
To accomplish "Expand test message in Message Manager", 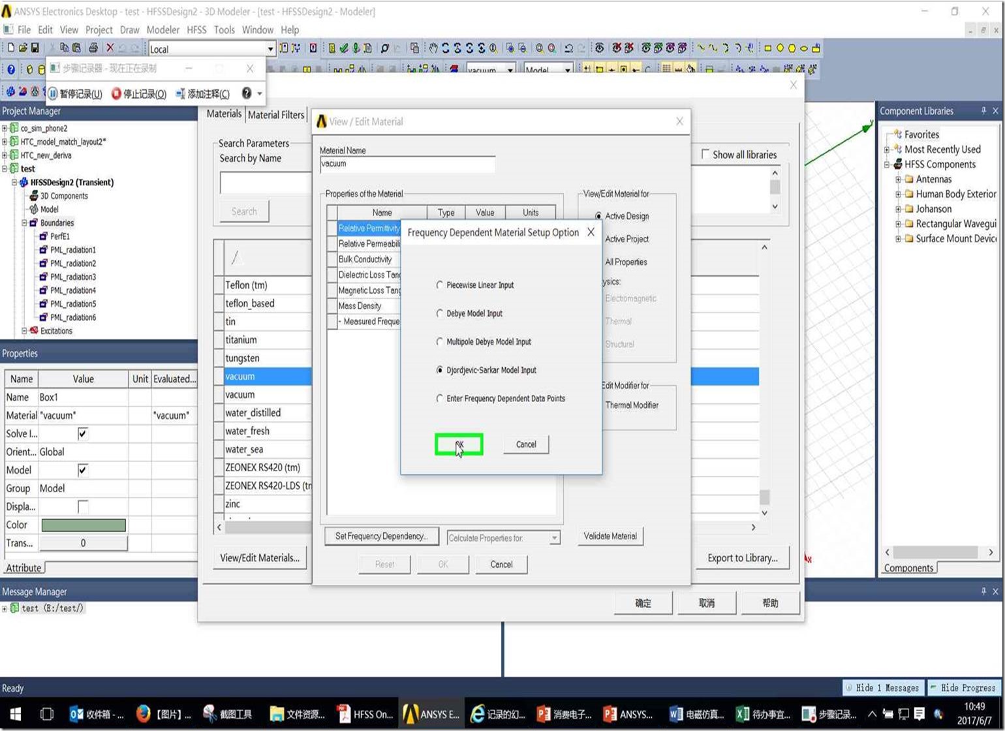I will coord(5,608).
